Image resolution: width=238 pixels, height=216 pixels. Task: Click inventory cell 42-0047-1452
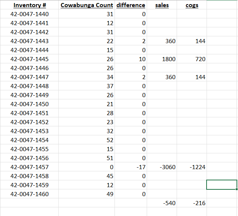click(x=30, y=122)
